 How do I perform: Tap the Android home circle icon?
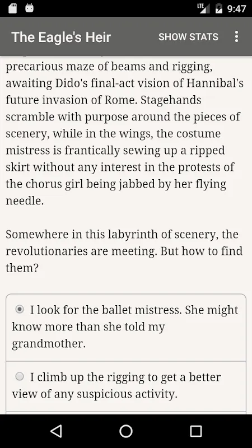tap(126, 431)
